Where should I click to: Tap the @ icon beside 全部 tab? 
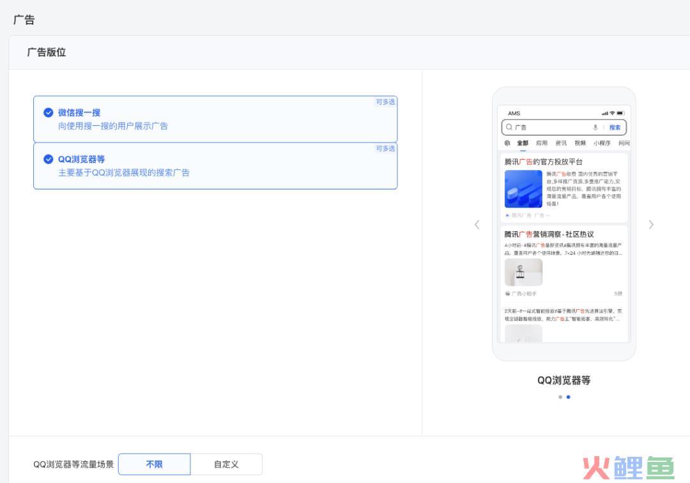coord(507,143)
